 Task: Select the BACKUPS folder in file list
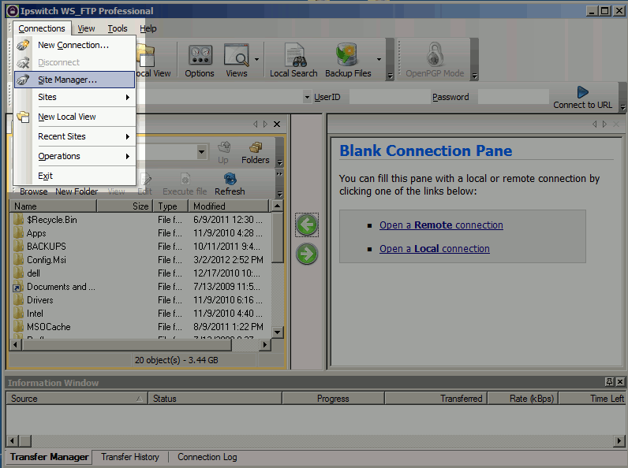coord(47,247)
